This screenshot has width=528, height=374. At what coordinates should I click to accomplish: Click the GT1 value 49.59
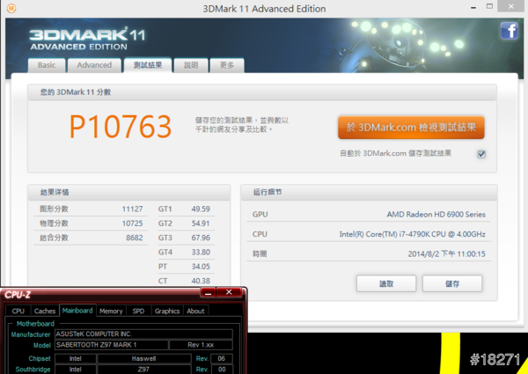tap(201, 209)
